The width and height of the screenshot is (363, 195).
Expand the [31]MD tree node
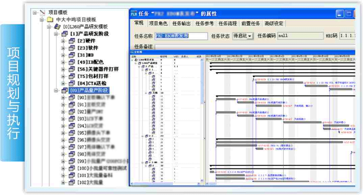point(63,55)
